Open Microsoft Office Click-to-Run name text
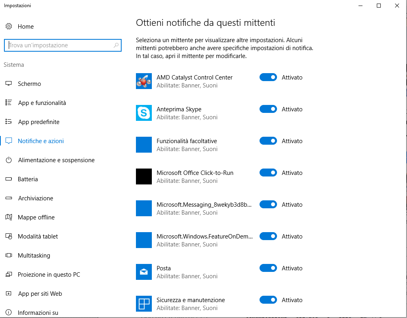The image size is (407, 318). pos(195,173)
